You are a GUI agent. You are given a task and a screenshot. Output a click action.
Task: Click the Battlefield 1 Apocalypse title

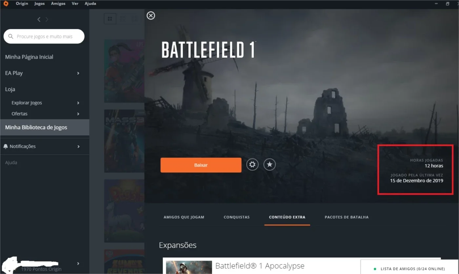(260, 266)
